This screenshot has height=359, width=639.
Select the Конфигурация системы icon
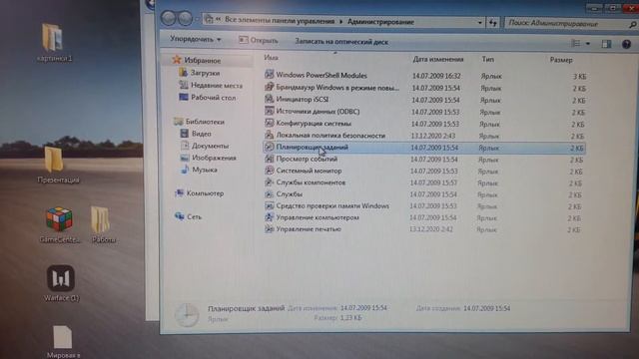[269, 123]
